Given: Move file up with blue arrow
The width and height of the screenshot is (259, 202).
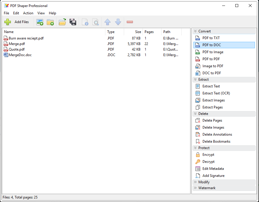Looking at the screenshot, I should (107, 22).
